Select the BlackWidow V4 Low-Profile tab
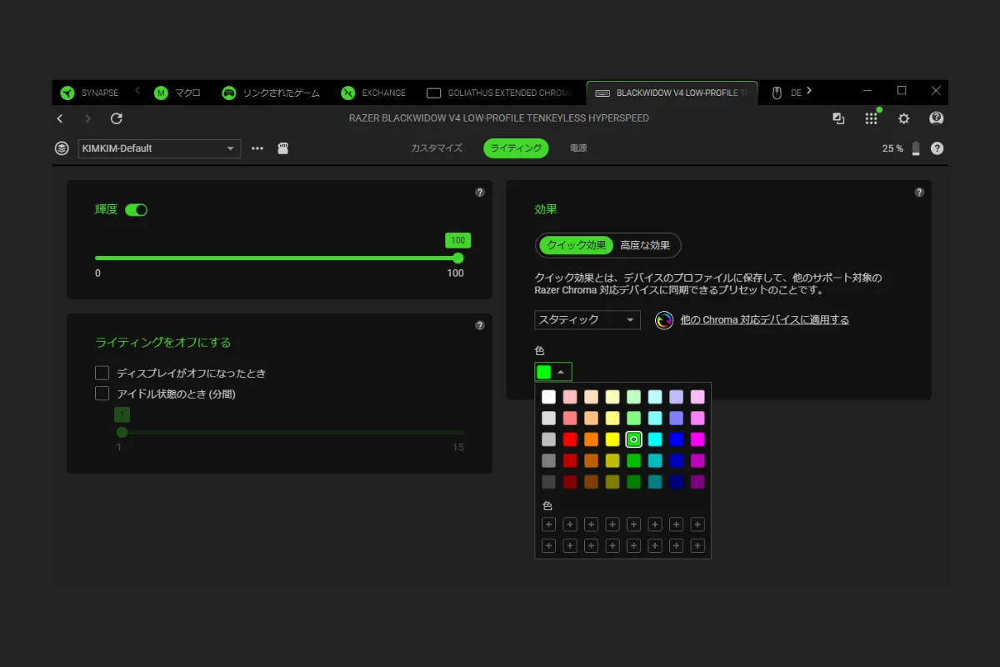The width and height of the screenshot is (1000, 667). point(672,93)
